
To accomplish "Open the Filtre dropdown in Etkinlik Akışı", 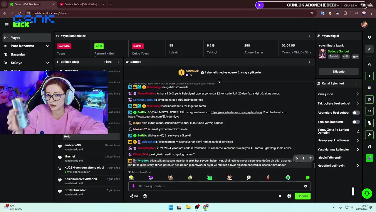I will coord(108,62).
